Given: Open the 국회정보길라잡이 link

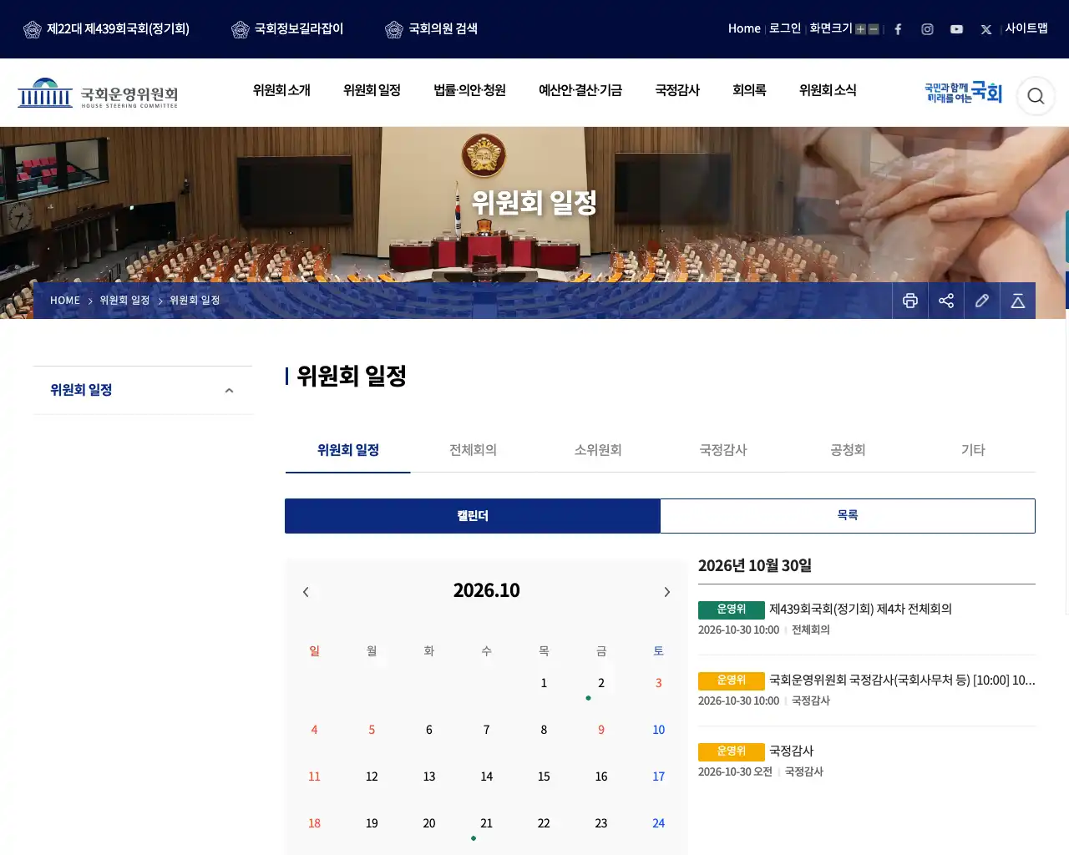Looking at the screenshot, I should [287, 29].
